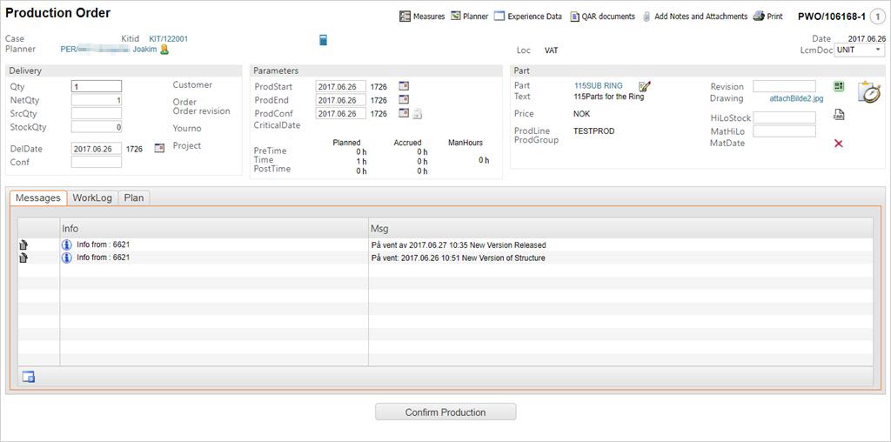Switch to the Plan tab
Screen dimensions: 891x442
coord(134,198)
